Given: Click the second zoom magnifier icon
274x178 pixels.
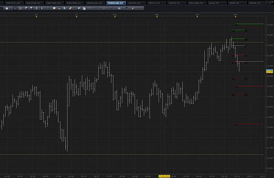Looking at the screenshot, I should [32, 8].
